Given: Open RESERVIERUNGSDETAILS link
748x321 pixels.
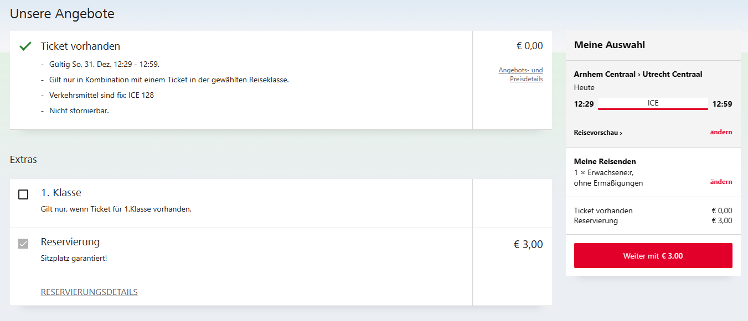Looking at the screenshot, I should coord(89,292).
